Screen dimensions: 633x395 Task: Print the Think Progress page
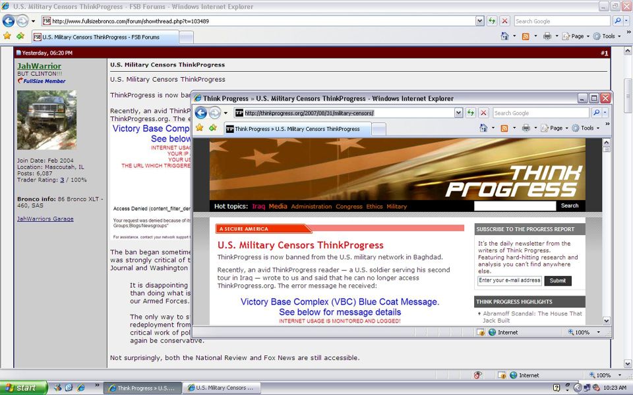526,128
